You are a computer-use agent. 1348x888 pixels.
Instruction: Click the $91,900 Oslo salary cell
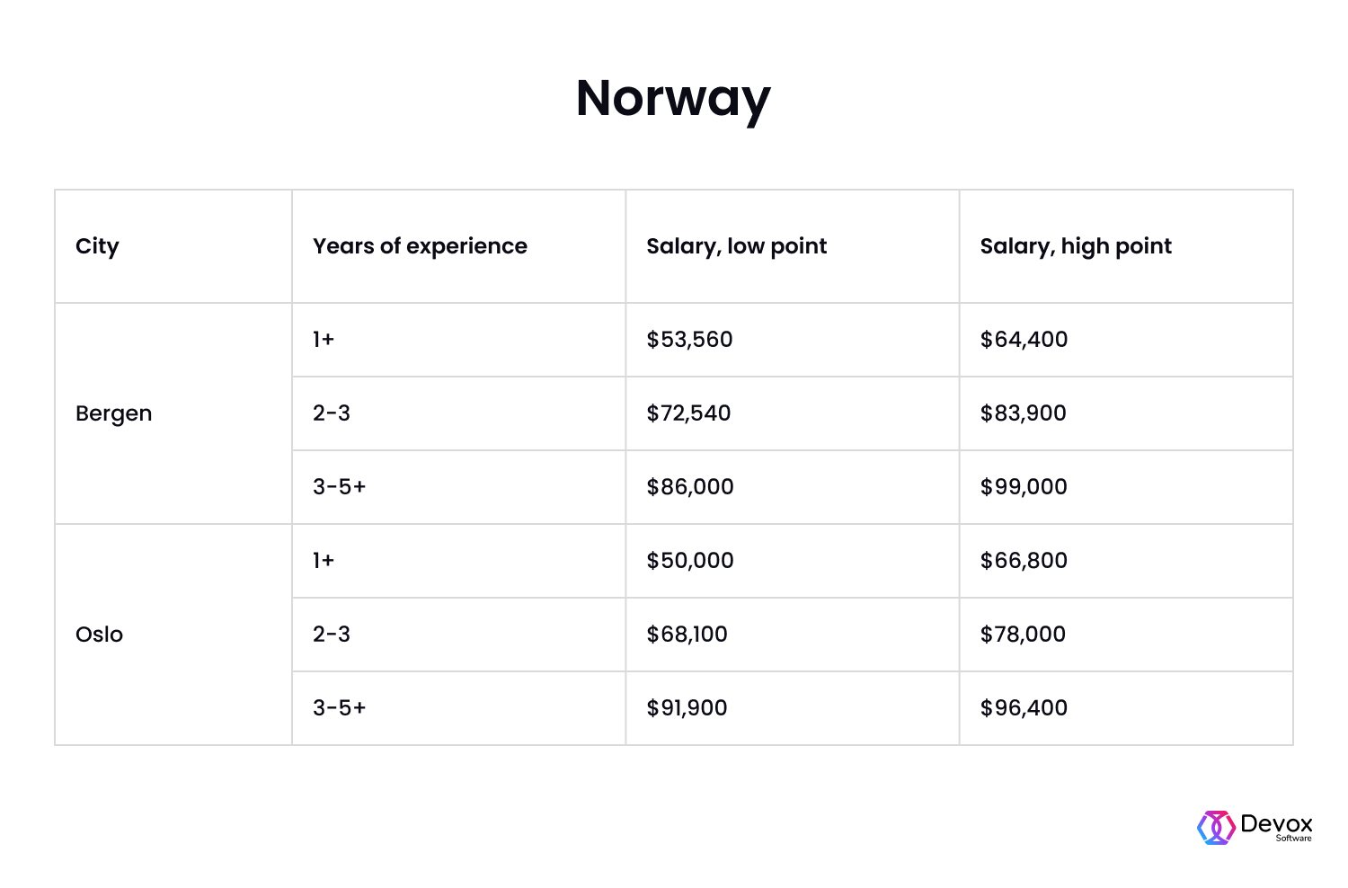pyautogui.click(x=793, y=708)
